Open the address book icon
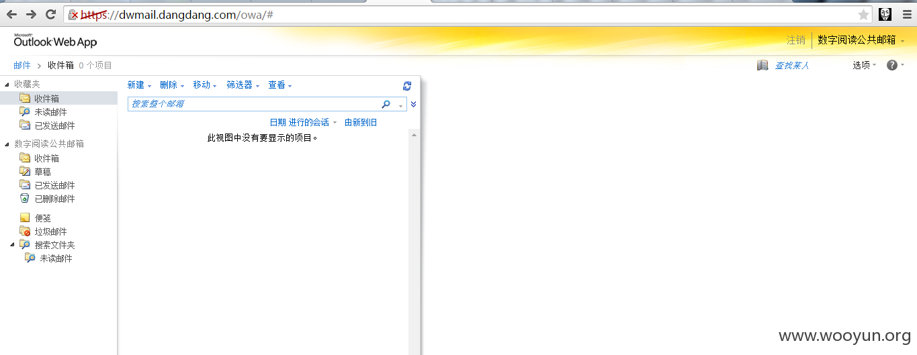 (762, 65)
